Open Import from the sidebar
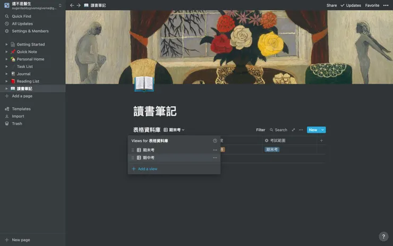This screenshot has width=393, height=246. coord(18,116)
